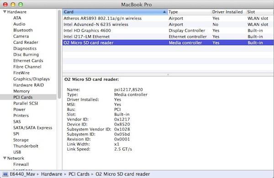
Task: Select Firewall under Network
Action: [21, 164]
